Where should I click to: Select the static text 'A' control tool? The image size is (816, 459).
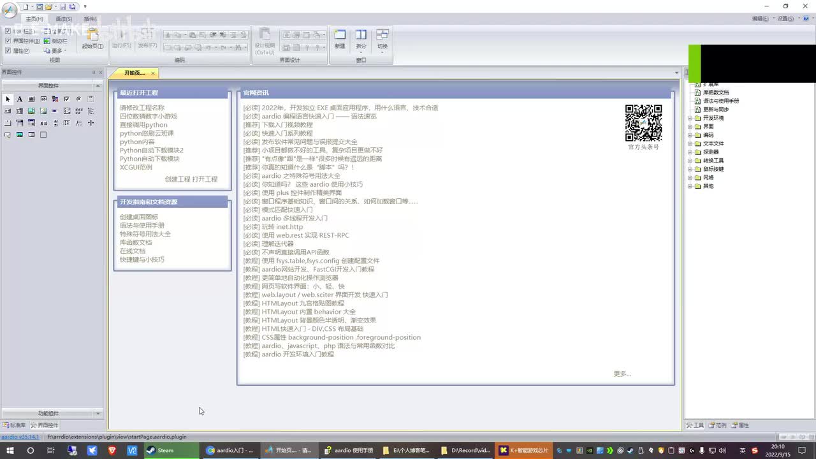click(20, 99)
